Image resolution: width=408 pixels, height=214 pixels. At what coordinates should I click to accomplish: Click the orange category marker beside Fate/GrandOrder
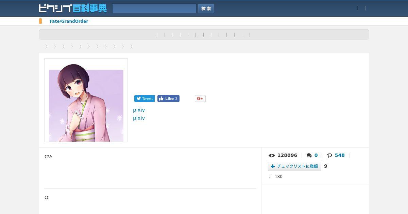40,21
